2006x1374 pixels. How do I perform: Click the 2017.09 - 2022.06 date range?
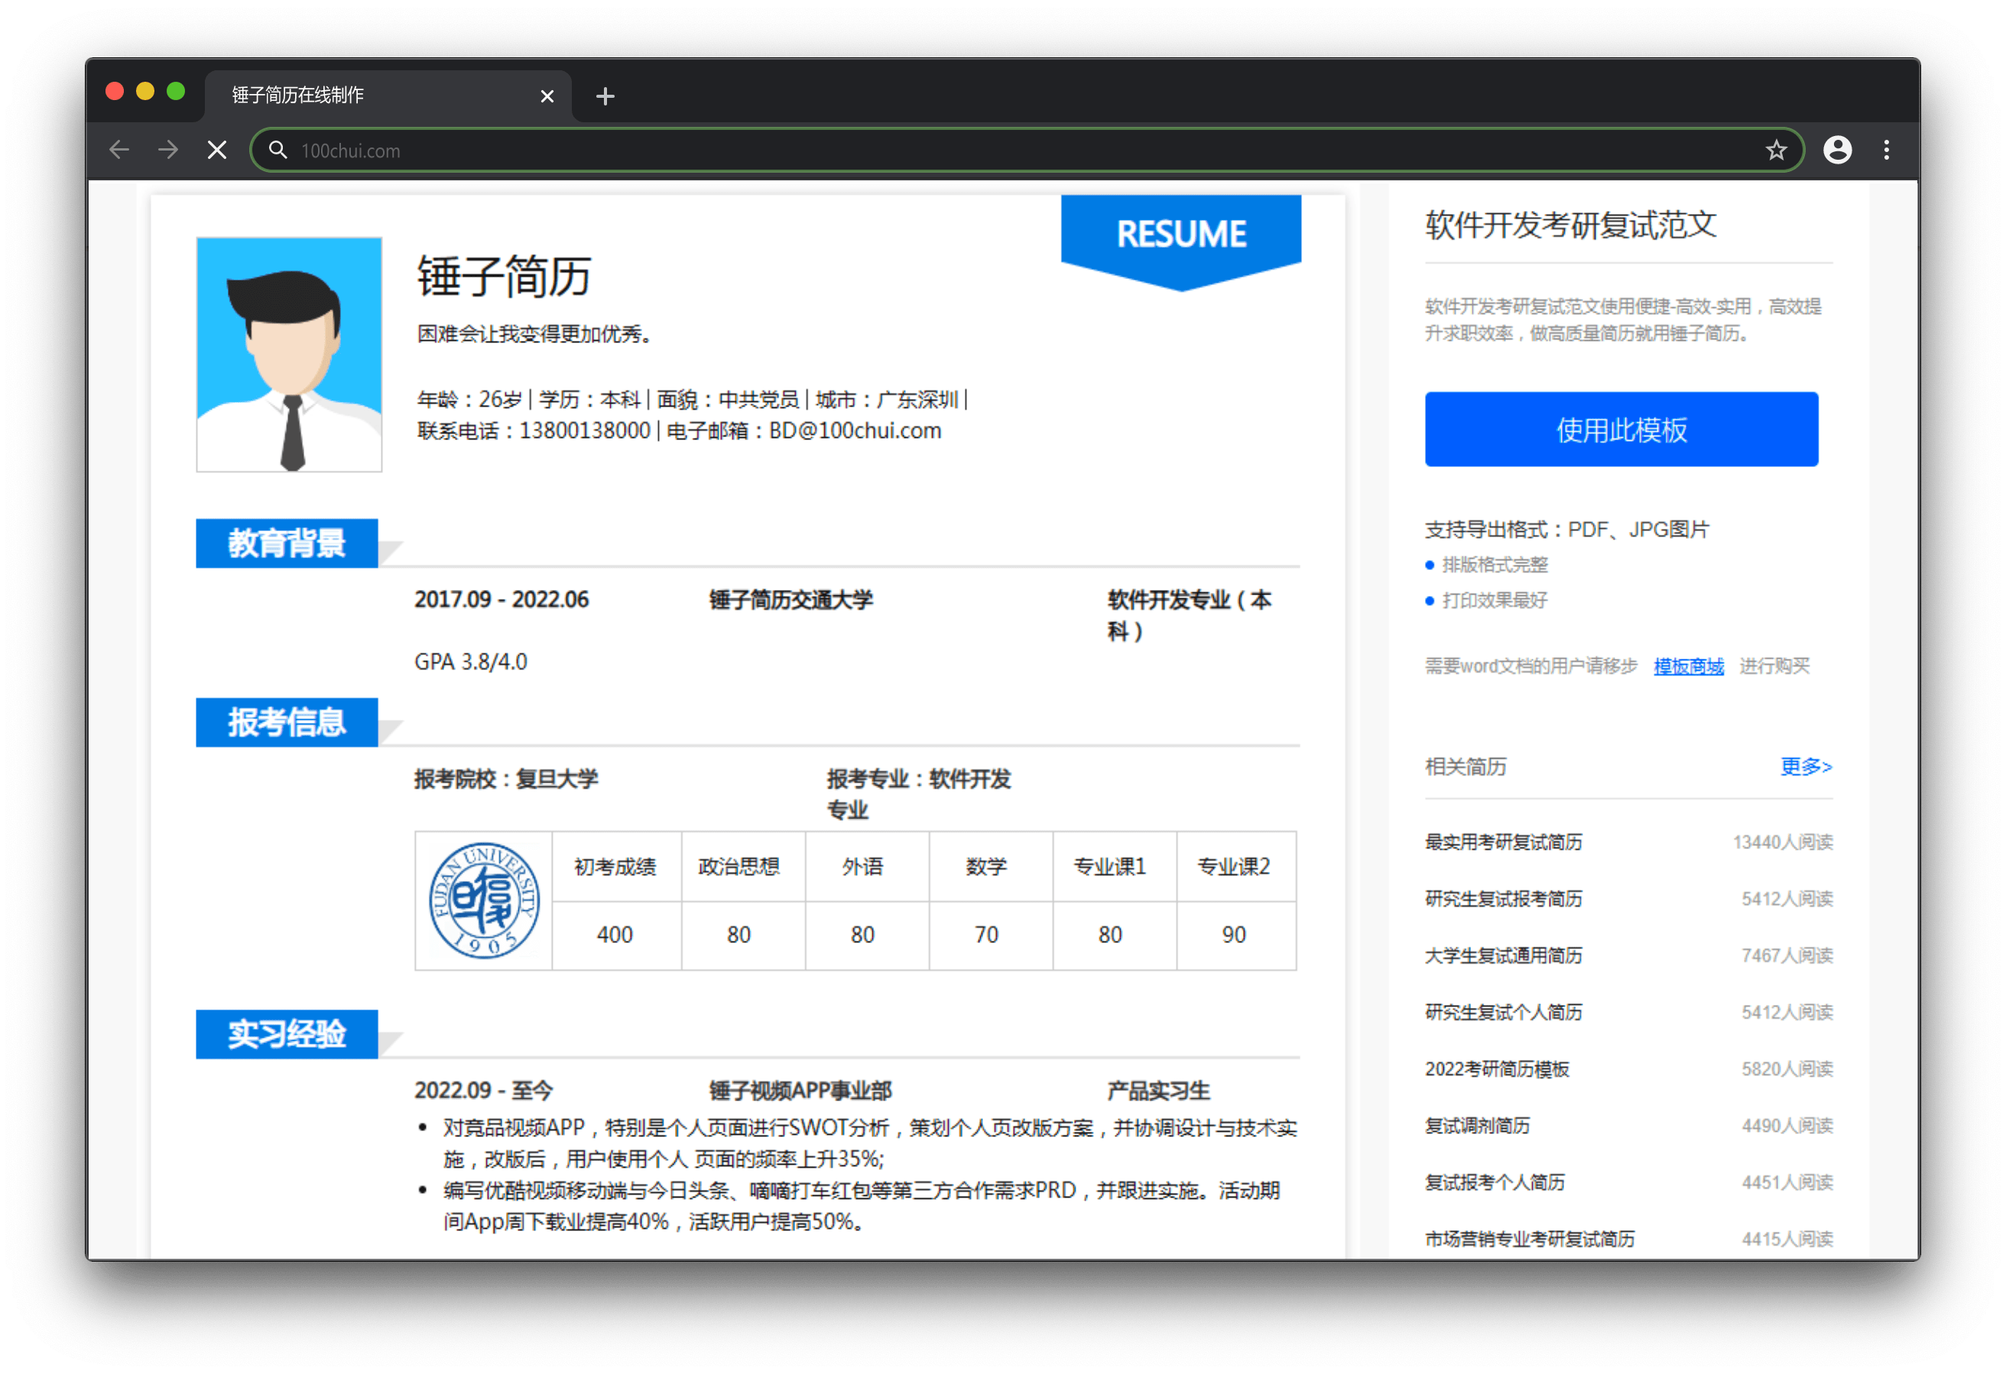[x=501, y=600]
